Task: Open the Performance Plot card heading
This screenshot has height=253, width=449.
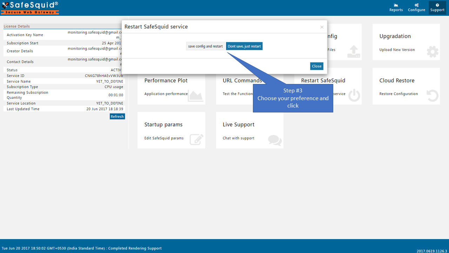Action: point(166,80)
